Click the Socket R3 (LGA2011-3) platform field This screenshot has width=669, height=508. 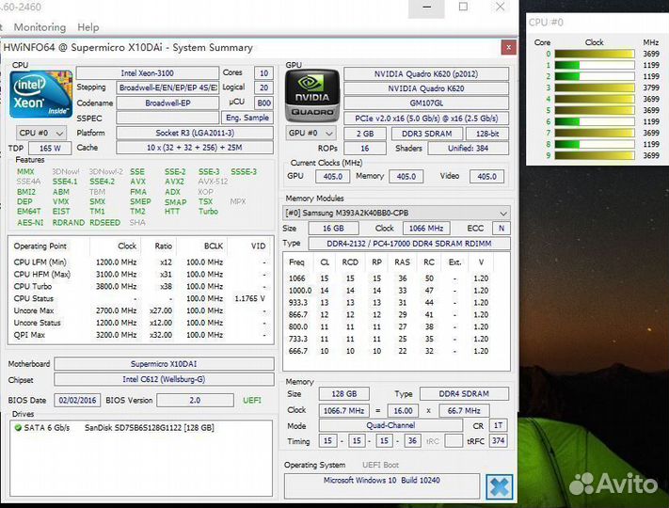(x=195, y=133)
